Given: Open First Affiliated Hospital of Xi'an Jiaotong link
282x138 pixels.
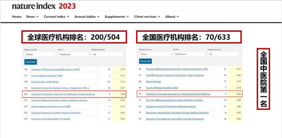Looking at the screenshot, I should [x=177, y=69].
